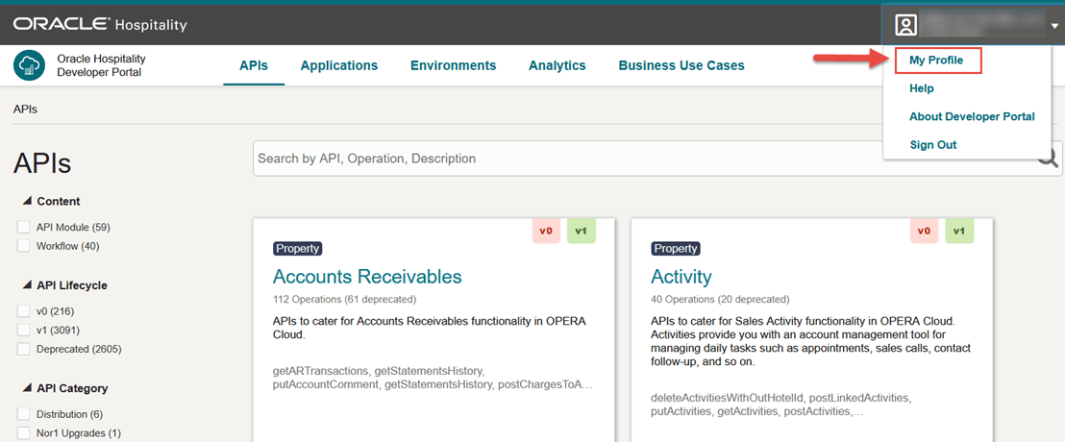Screen dimensions: 1065x442
Task: Enable the v0 (216) lifecycle filter
Action: [x=24, y=311]
